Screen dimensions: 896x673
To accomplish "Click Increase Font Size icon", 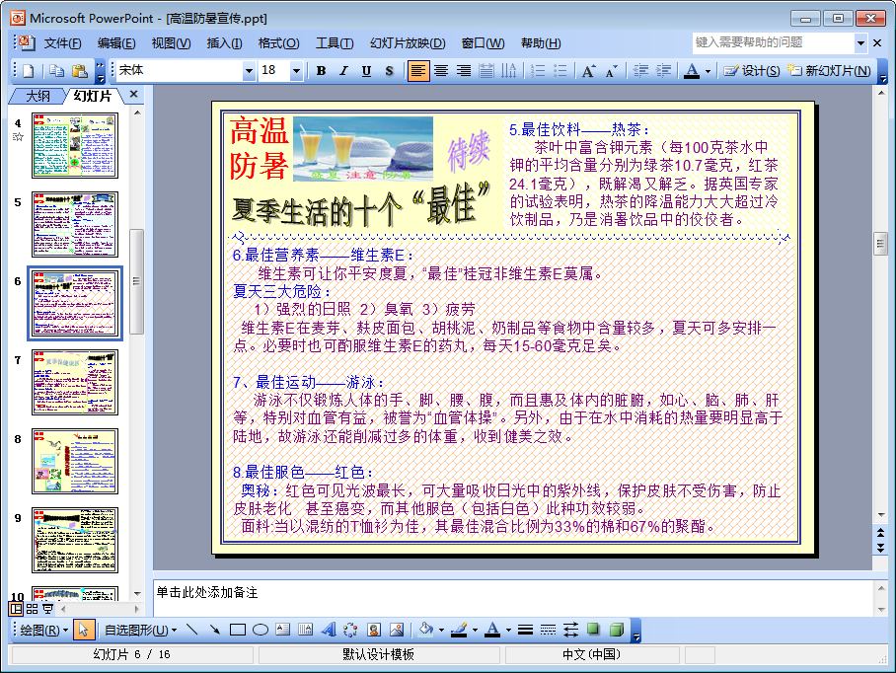I will [x=588, y=71].
